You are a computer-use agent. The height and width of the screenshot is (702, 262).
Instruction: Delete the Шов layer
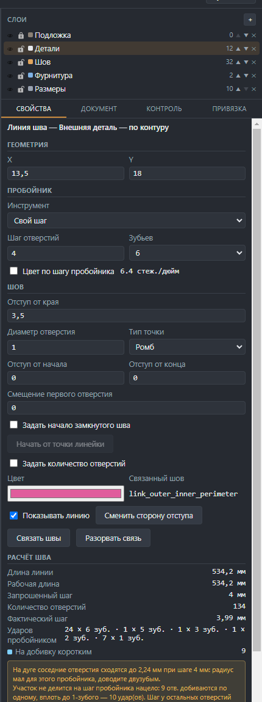point(253,62)
